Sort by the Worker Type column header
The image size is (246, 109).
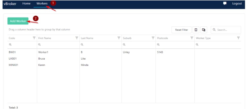[x=203, y=38]
